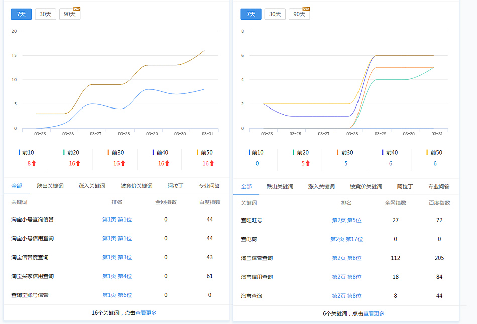Open 被竞价关键词 tab in 6-keyword panel
477x324 pixels.
pos(366,186)
